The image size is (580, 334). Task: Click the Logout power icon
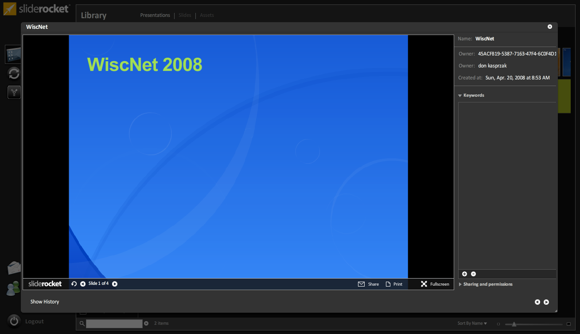pyautogui.click(x=14, y=321)
